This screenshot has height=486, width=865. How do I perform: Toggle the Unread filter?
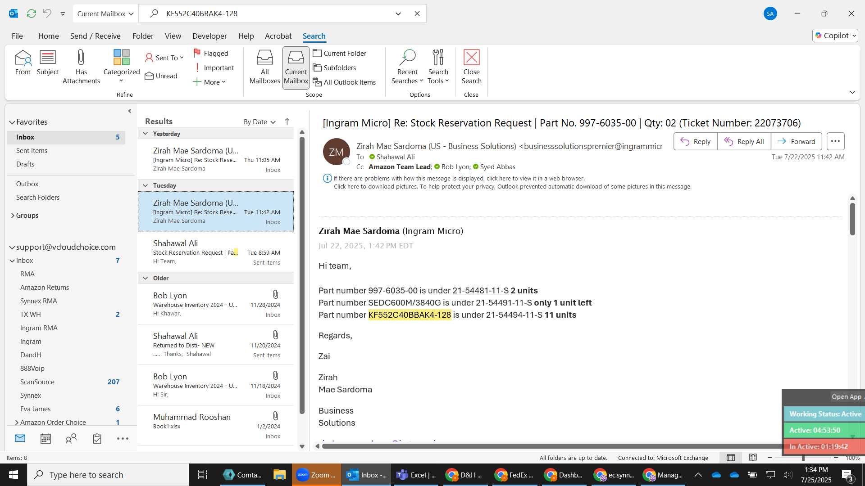(161, 76)
